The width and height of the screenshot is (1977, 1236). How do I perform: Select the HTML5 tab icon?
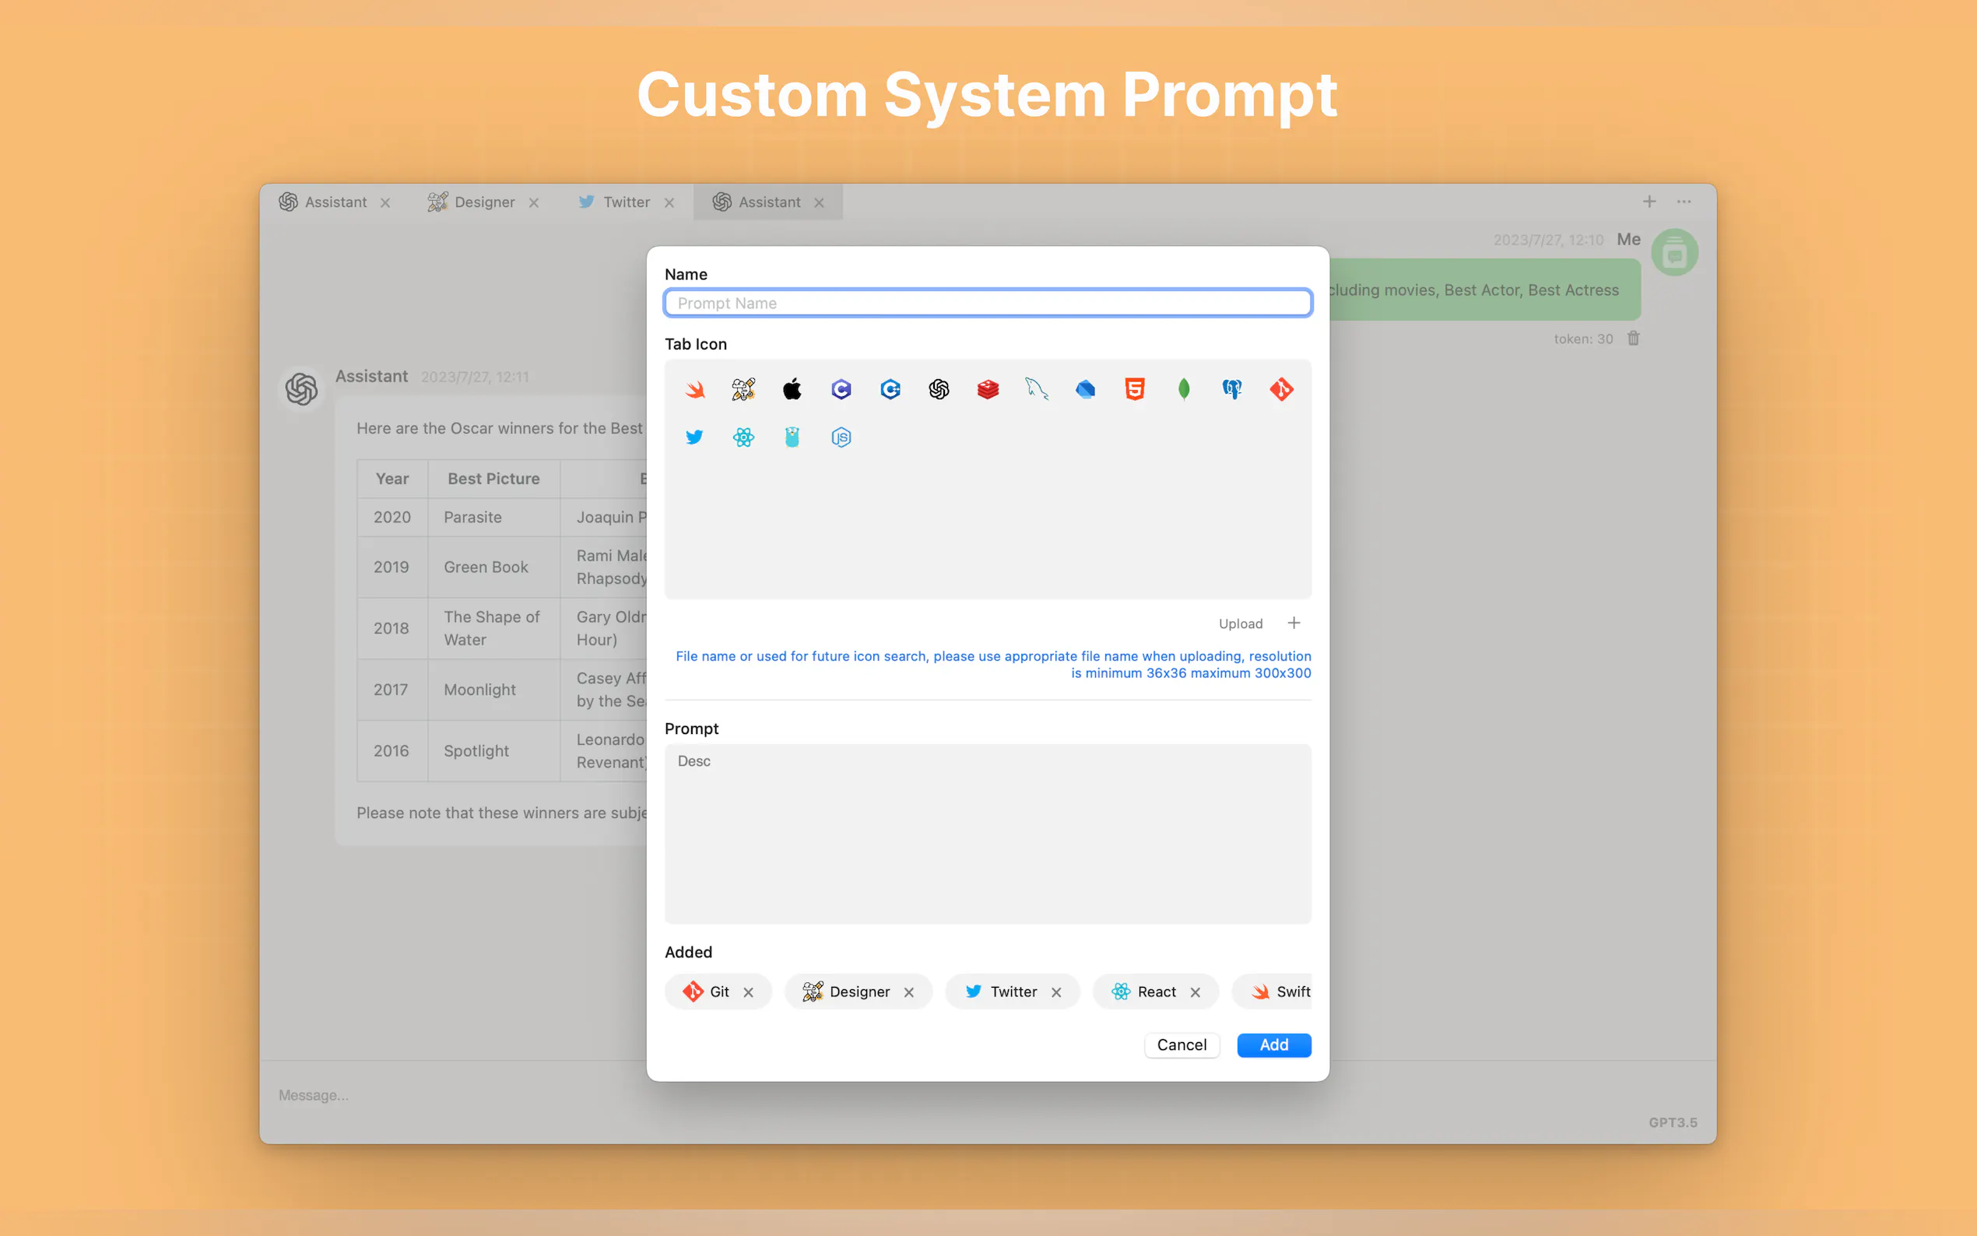coord(1134,390)
